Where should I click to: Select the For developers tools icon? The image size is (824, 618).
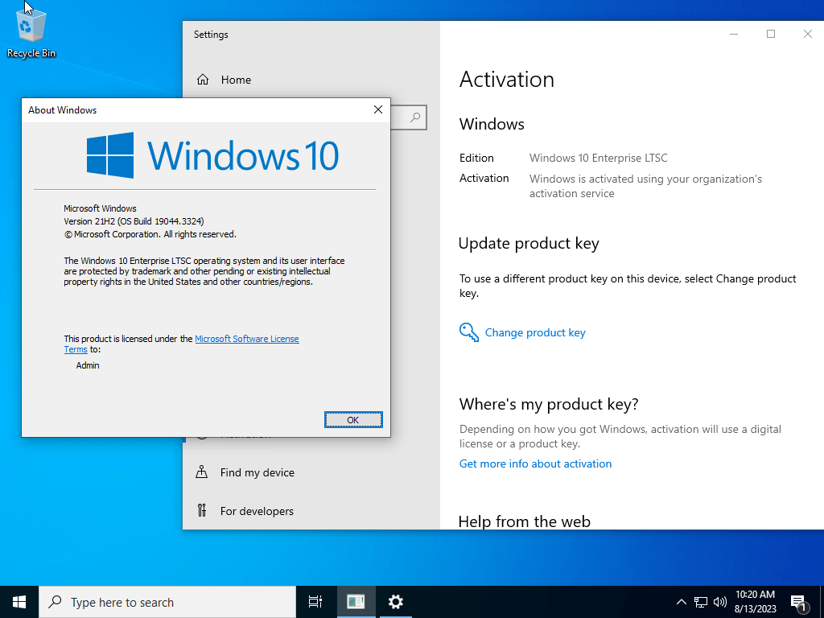click(202, 510)
